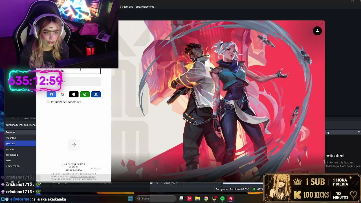361x203 pixels.
Task: Zoom out the preview with minus button
Action: [6, 118]
